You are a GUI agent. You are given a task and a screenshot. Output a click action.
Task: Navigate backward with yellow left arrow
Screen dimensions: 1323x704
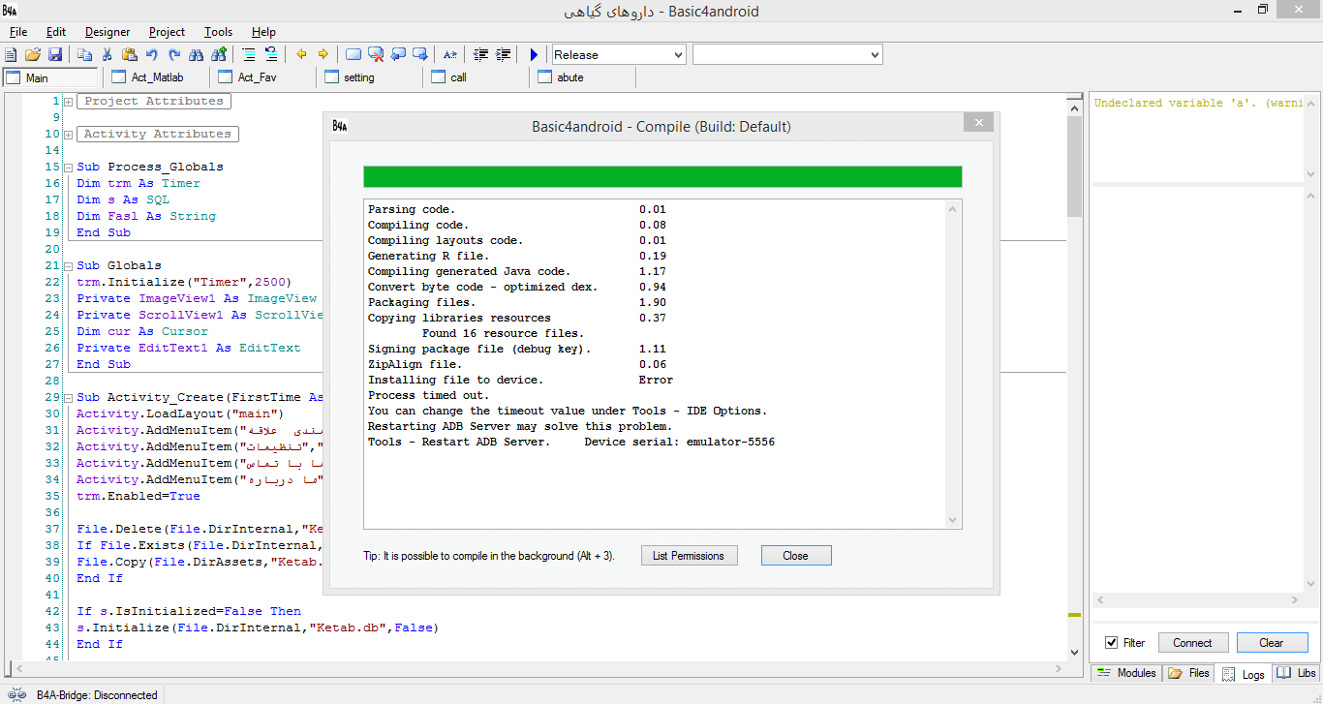tap(301, 55)
